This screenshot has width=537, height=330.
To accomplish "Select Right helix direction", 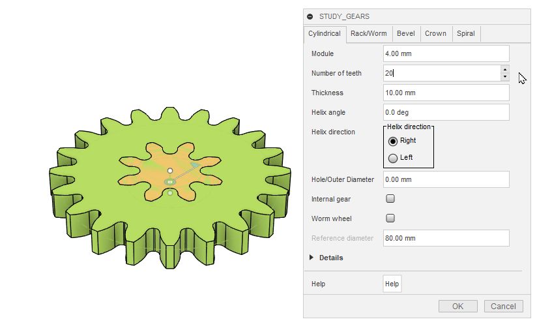I will coord(393,141).
